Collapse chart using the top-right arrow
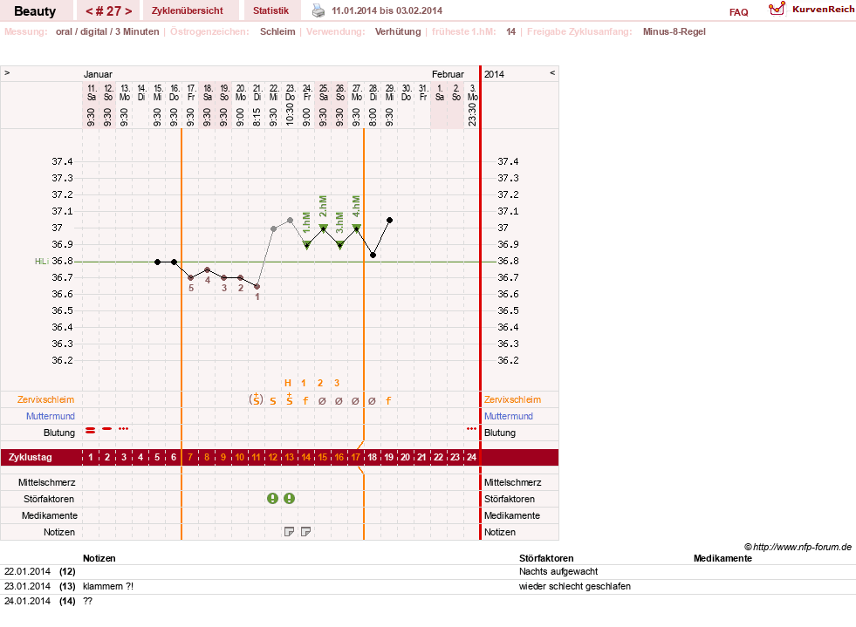Image resolution: width=856 pixels, height=627 pixels. click(x=552, y=72)
